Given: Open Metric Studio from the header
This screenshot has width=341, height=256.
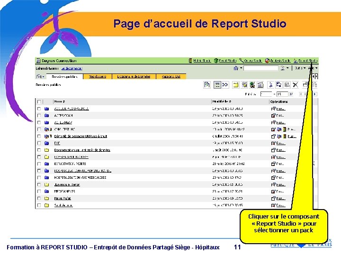Looking at the screenshot, I should pyautogui.click(x=200, y=61).
